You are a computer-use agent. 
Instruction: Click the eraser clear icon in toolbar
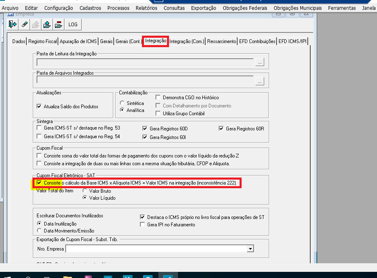[x=24, y=25]
